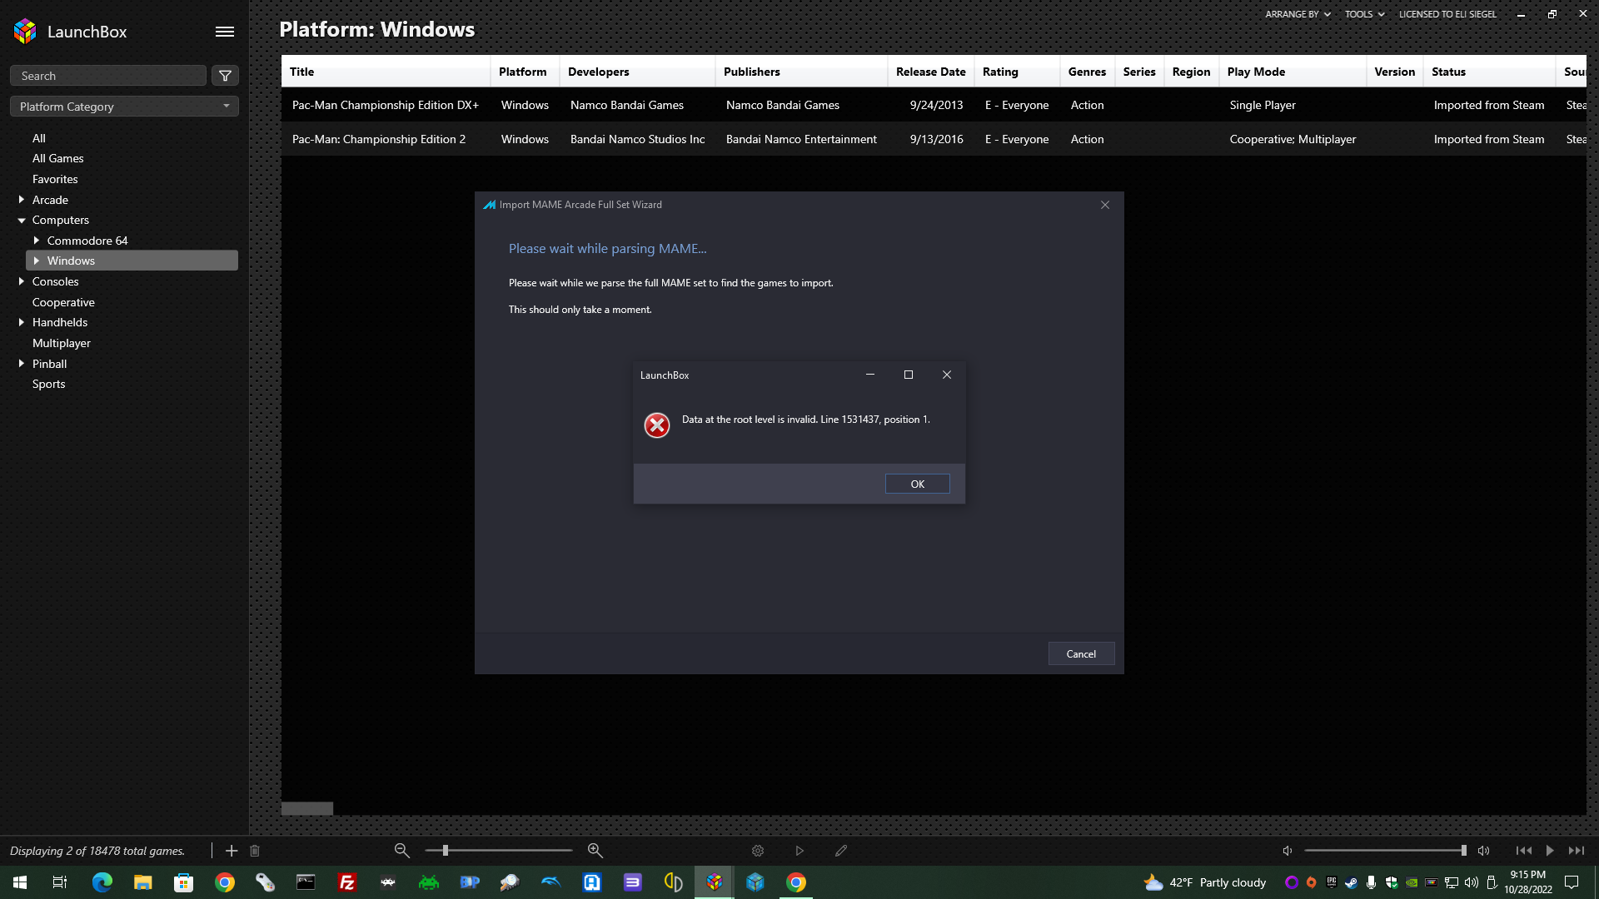This screenshot has width=1599, height=899.
Task: Click the wizard title bar logo icon
Action: click(490, 205)
